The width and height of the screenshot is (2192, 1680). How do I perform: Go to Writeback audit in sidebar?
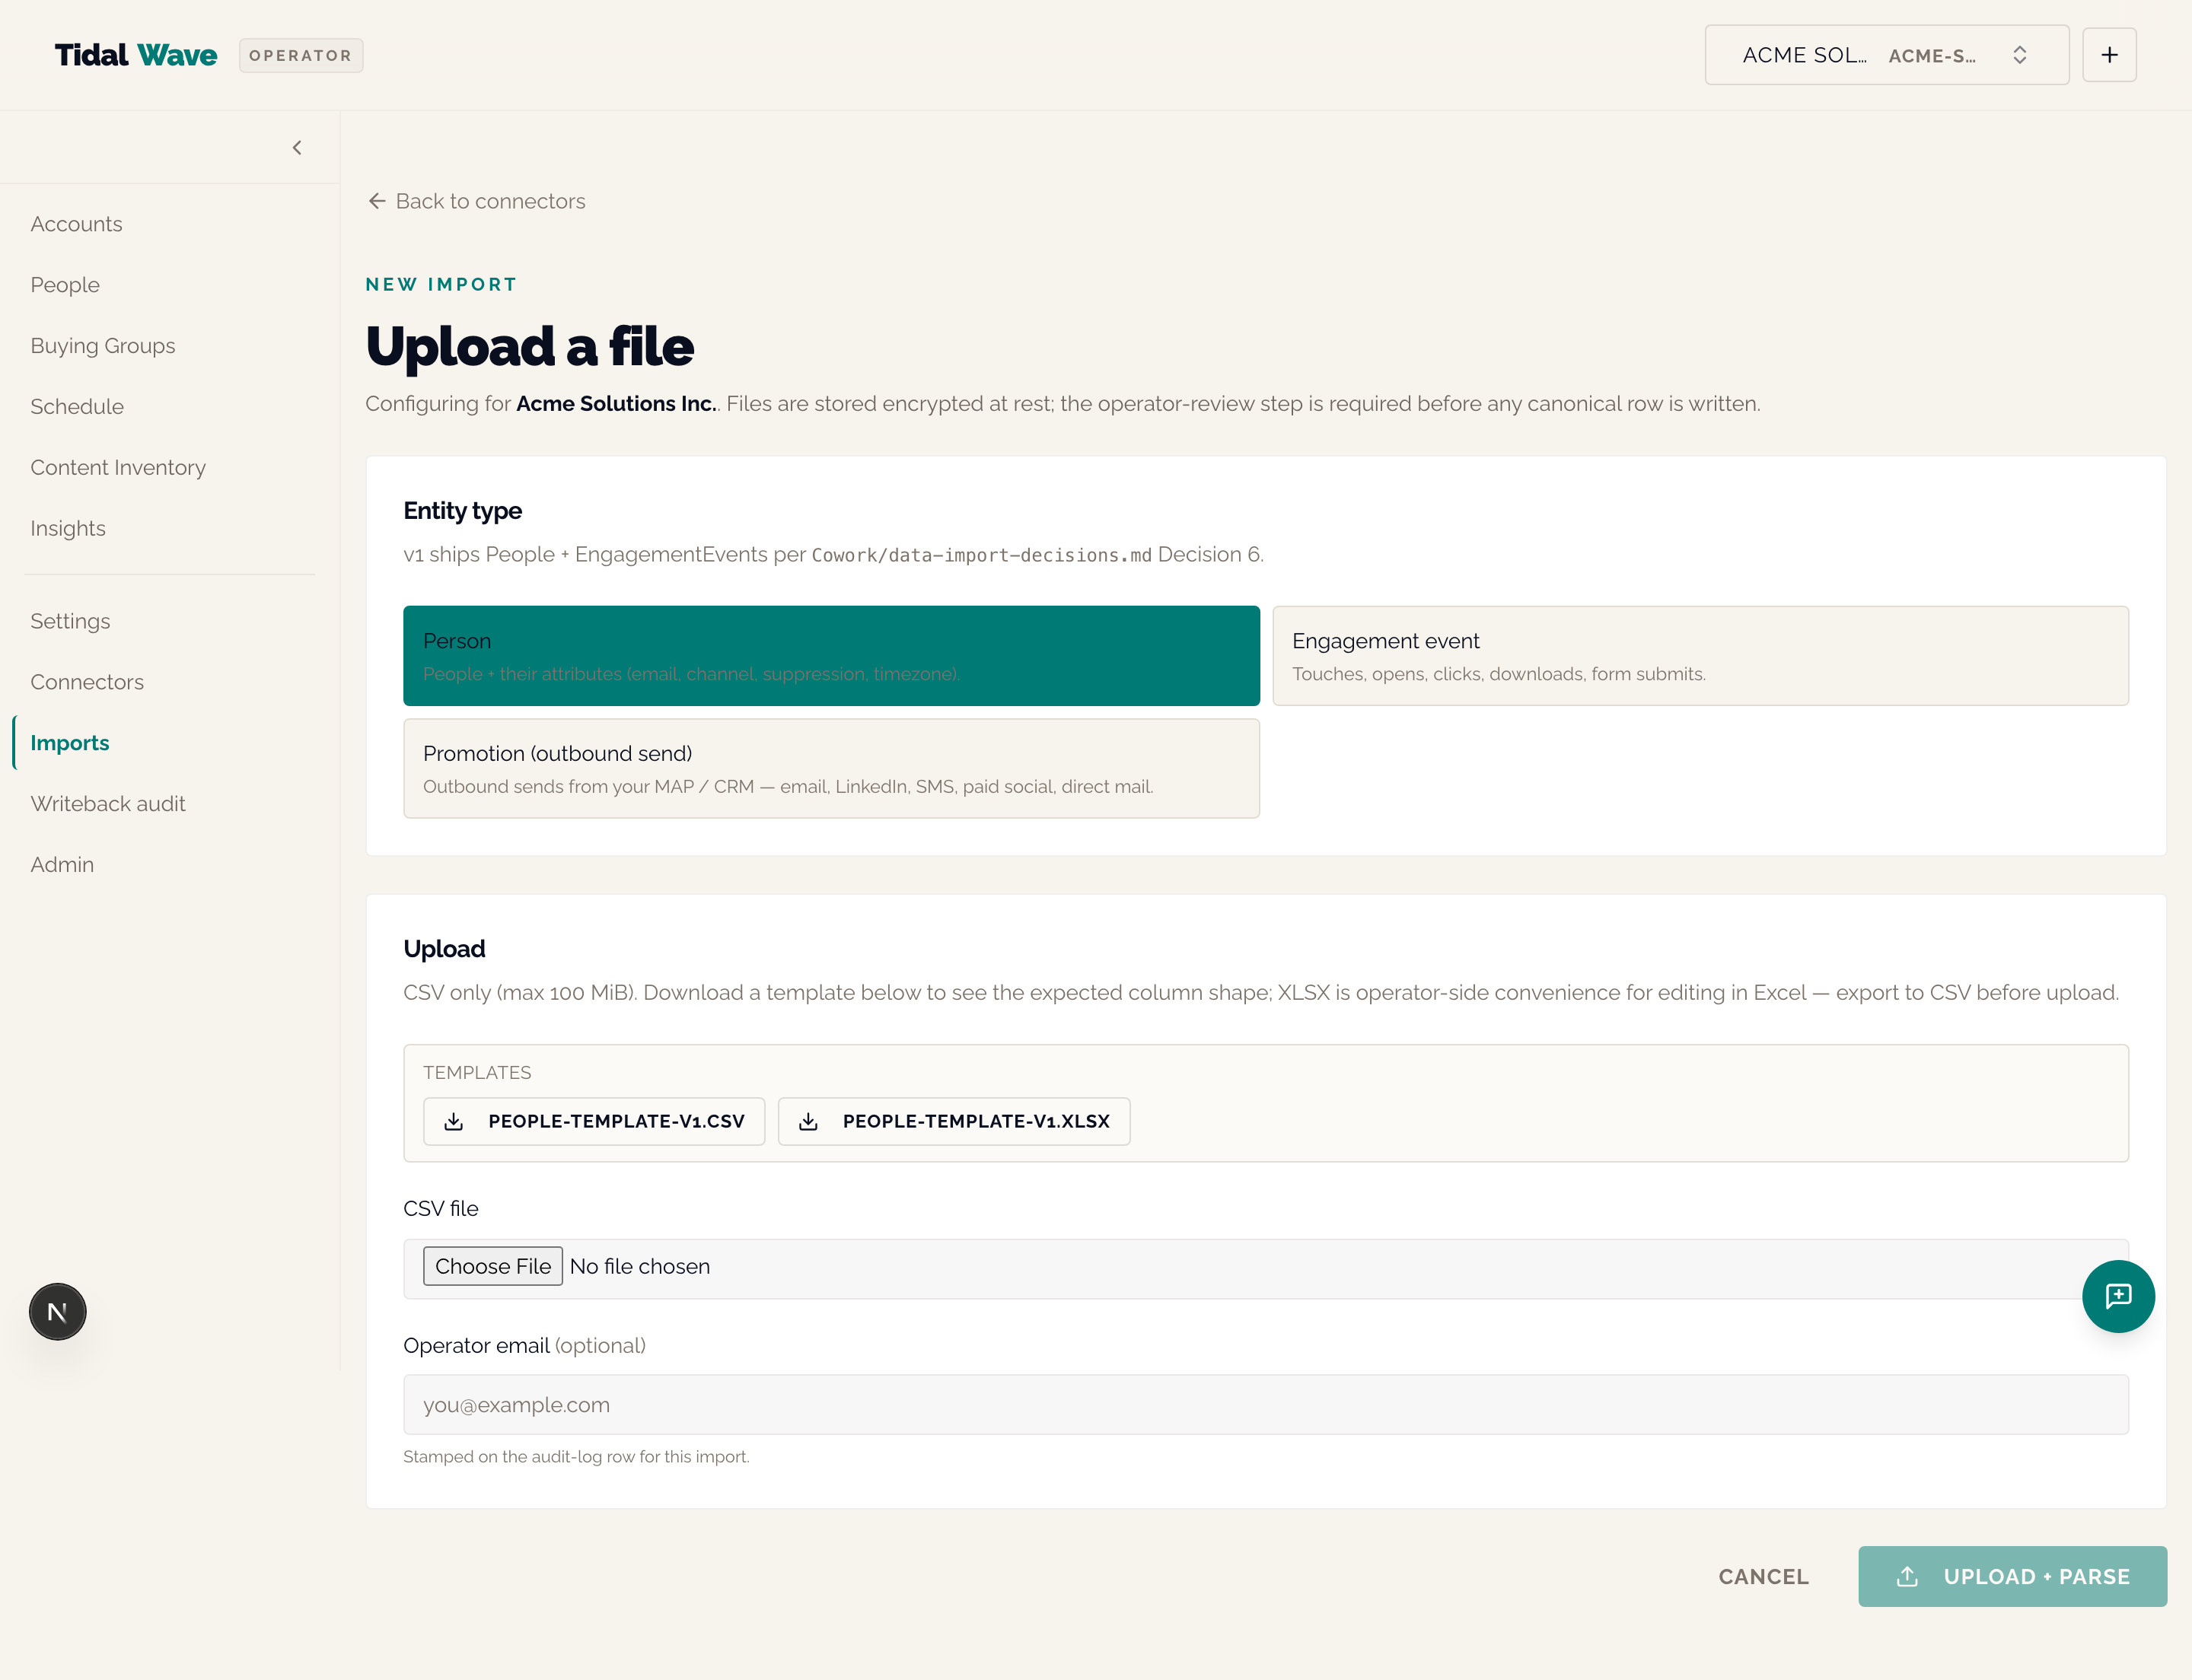point(108,804)
